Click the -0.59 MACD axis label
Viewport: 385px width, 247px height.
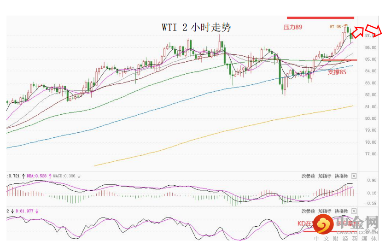coord(371,203)
